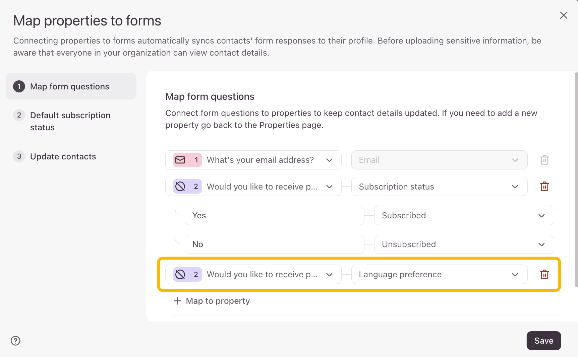Go to Update contacts step
578x357 pixels.
click(x=63, y=156)
